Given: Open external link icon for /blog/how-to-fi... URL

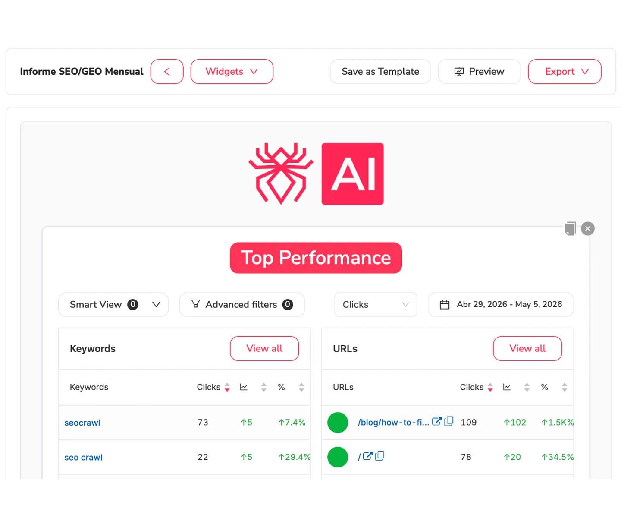Looking at the screenshot, I should point(437,422).
